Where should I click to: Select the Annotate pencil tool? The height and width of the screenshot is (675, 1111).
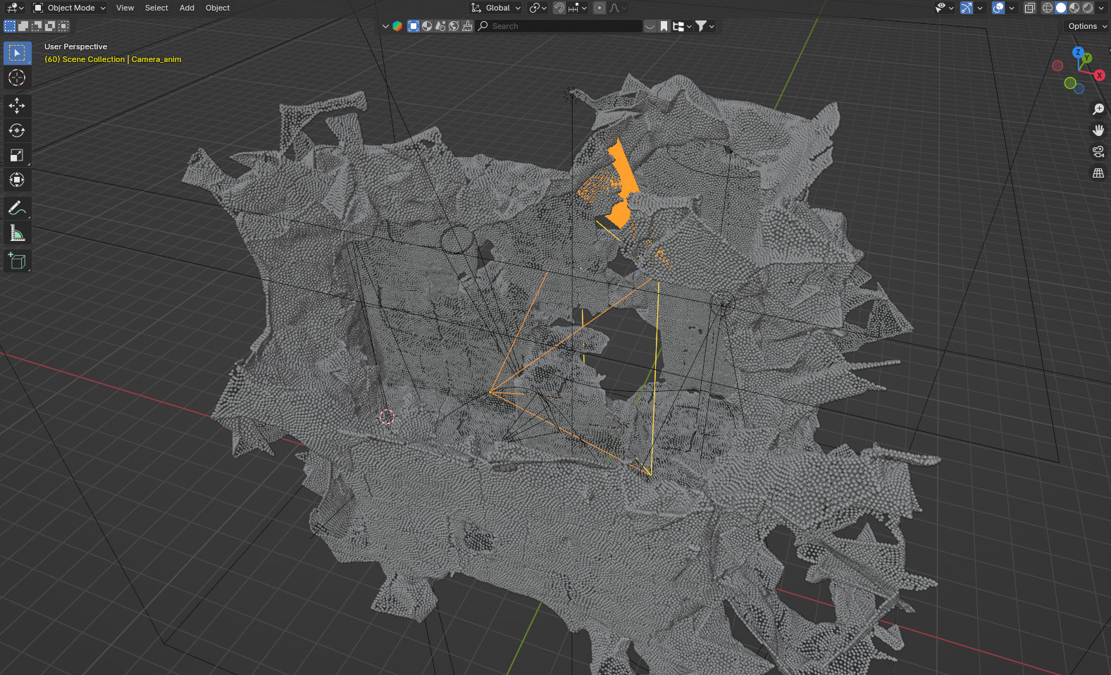coord(17,208)
